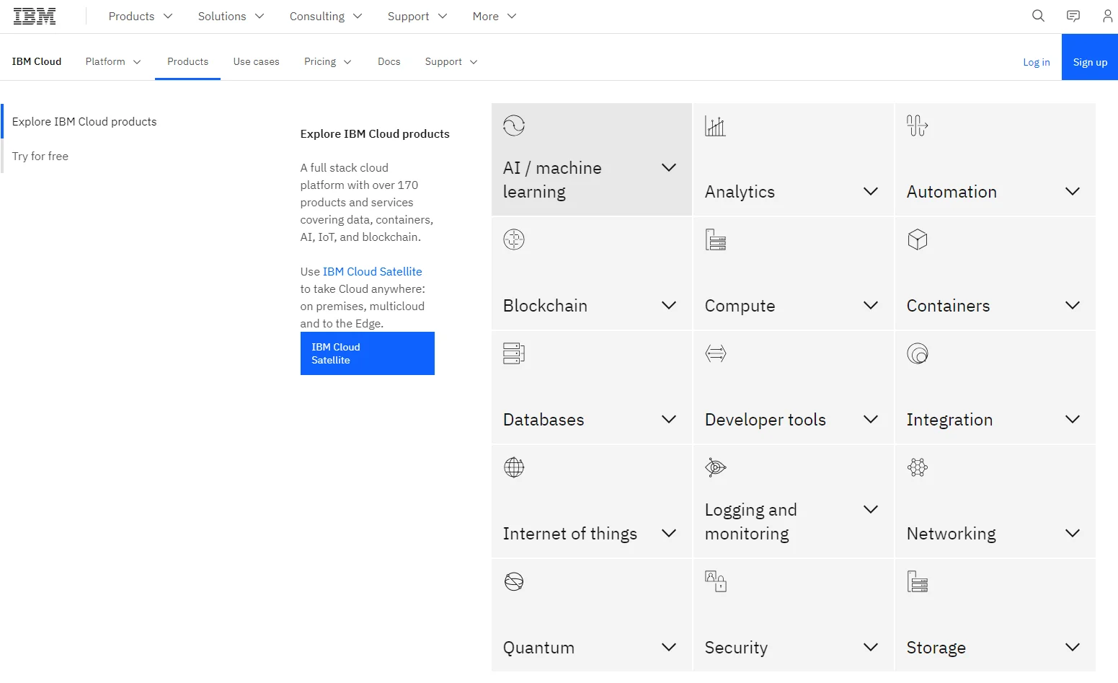The image size is (1118, 683).
Task: Click the Logging and monitoring eye icon
Action: point(716,467)
